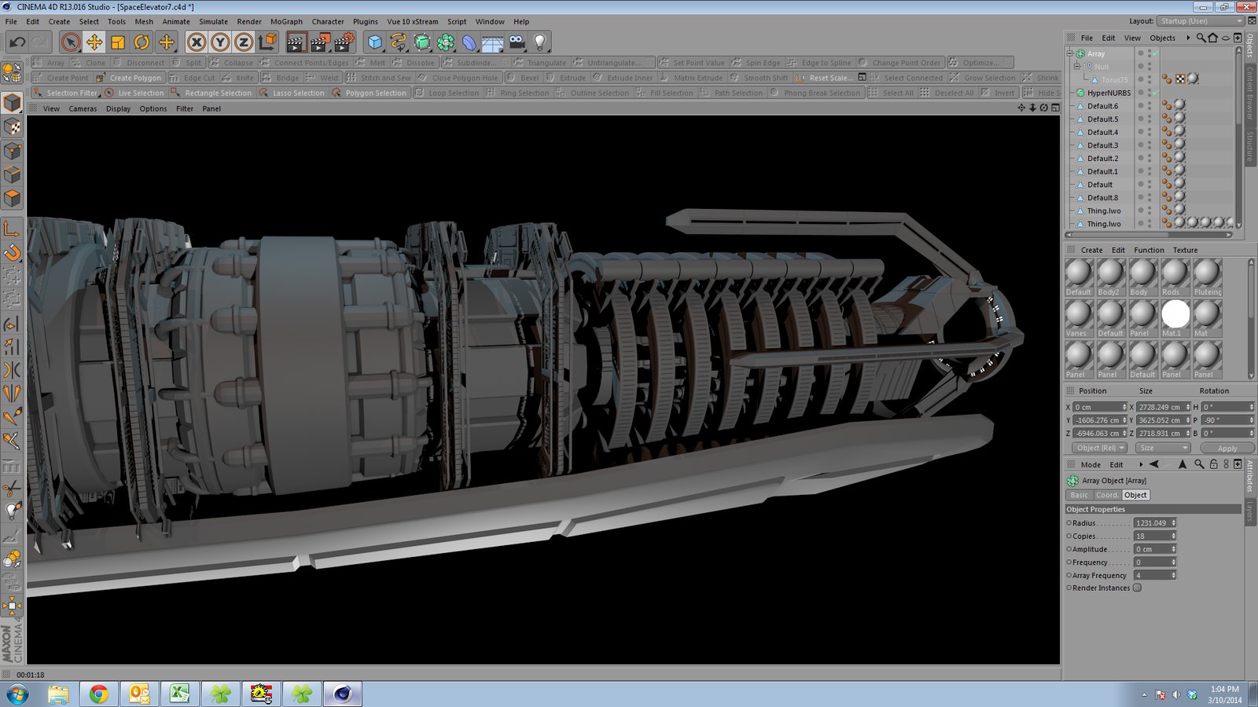Open Render Settings gear clapperboard icon
The width and height of the screenshot is (1258, 707).
coord(345,42)
